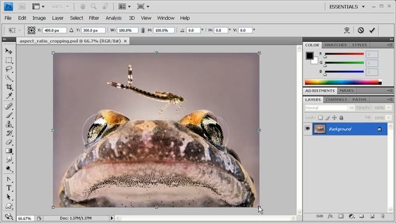Select the Pen tool
The image size is (396, 223).
9,179
